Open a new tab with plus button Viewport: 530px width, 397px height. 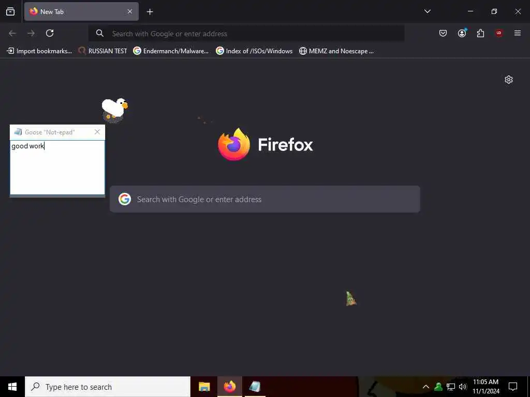(x=150, y=12)
